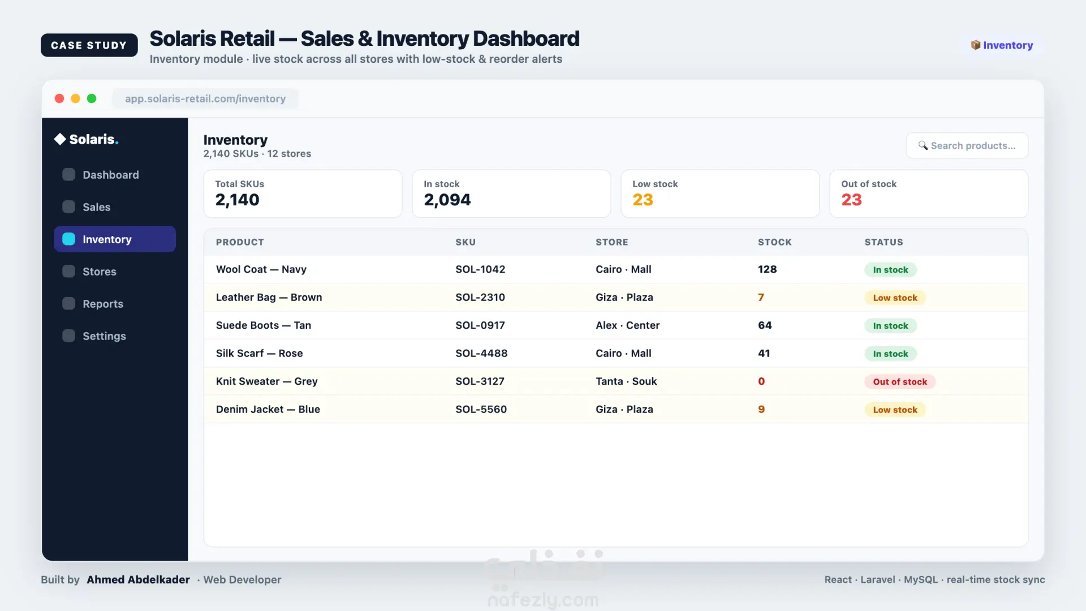Click the search magnifier icon

pos(923,145)
